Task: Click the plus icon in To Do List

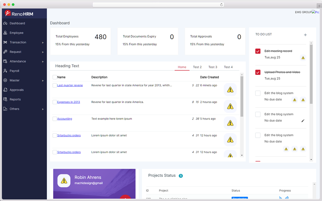Action: pyautogui.click(x=305, y=35)
